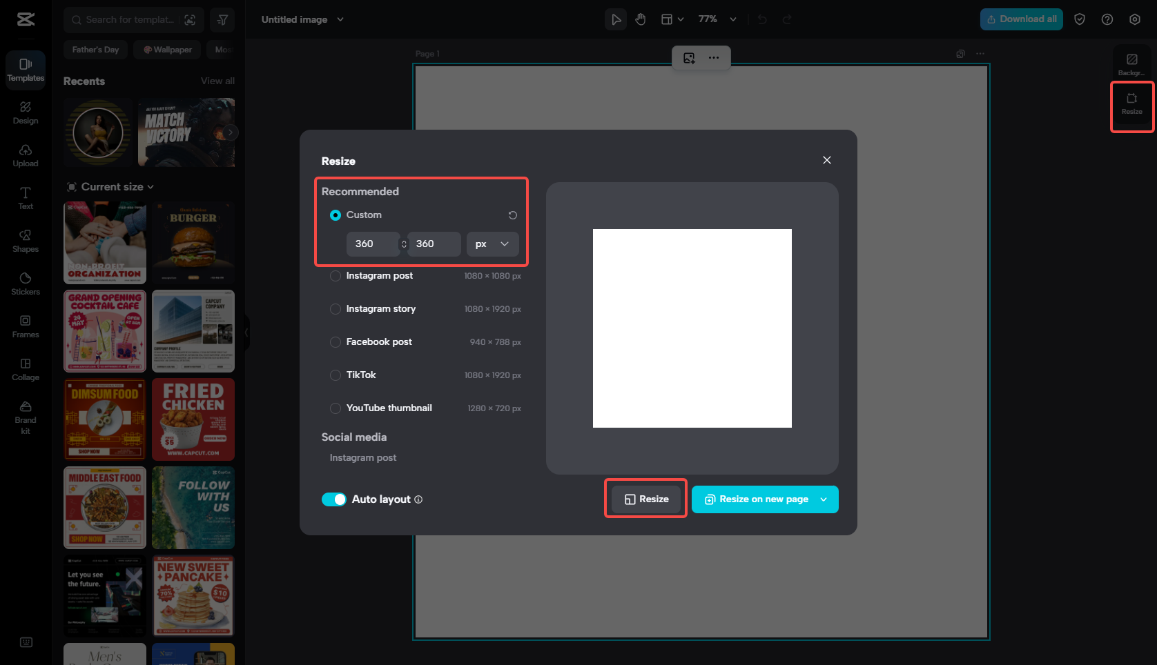Open the Text panel in the sidebar

[x=25, y=199]
